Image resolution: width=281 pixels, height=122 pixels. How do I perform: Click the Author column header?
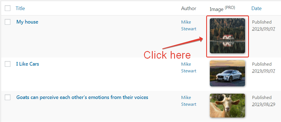(x=188, y=8)
